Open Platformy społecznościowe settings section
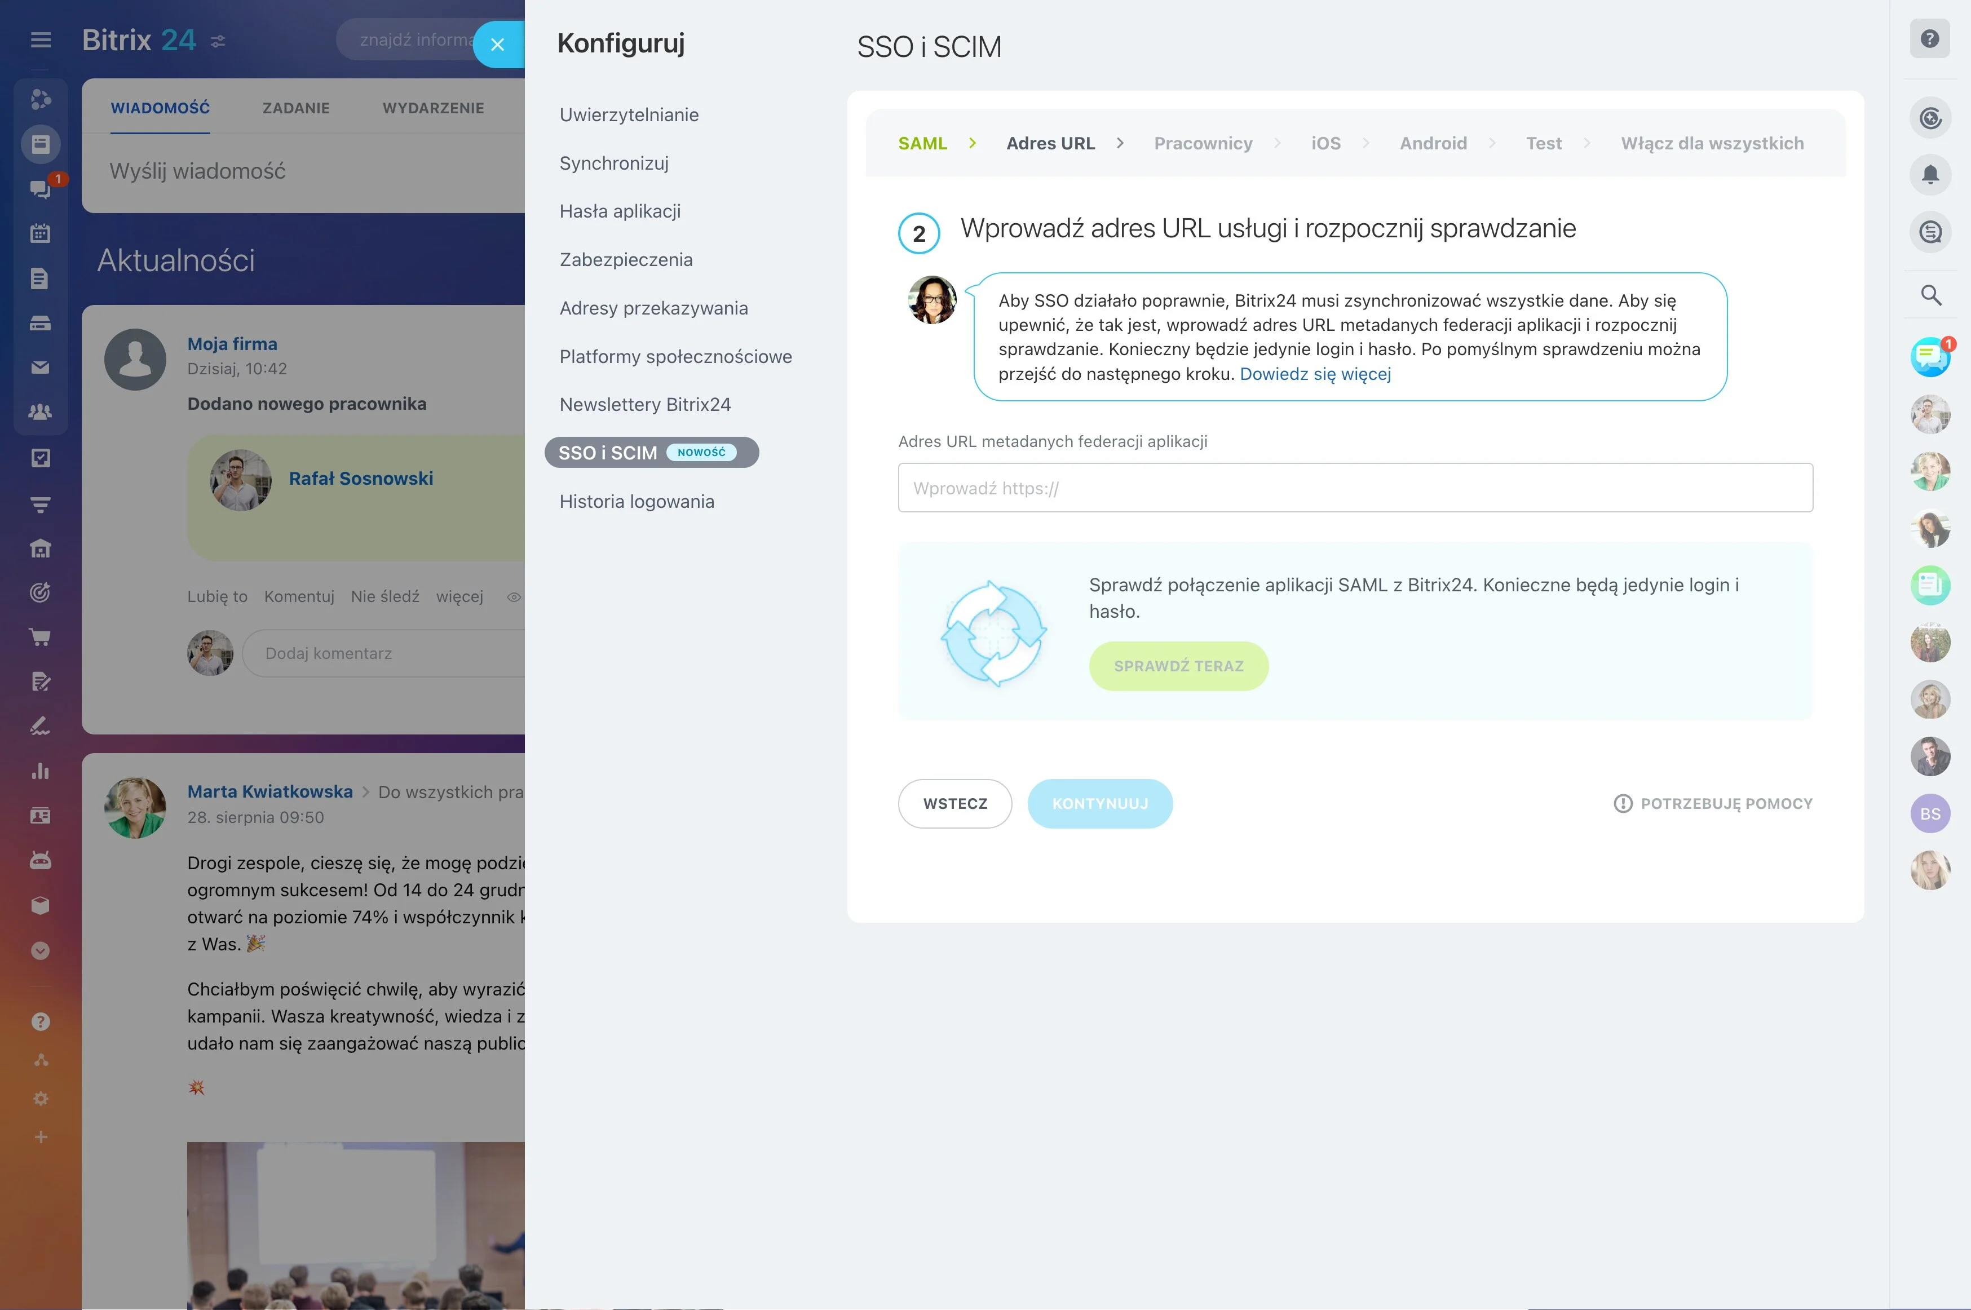The width and height of the screenshot is (1971, 1310). tap(676, 357)
